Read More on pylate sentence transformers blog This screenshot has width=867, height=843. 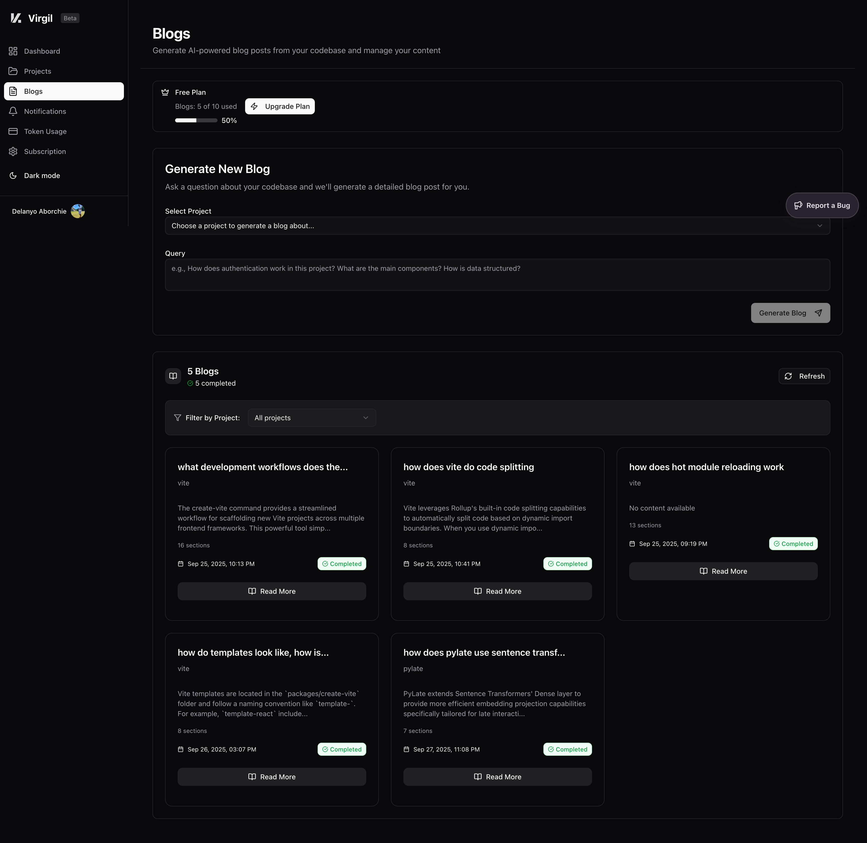tap(497, 777)
